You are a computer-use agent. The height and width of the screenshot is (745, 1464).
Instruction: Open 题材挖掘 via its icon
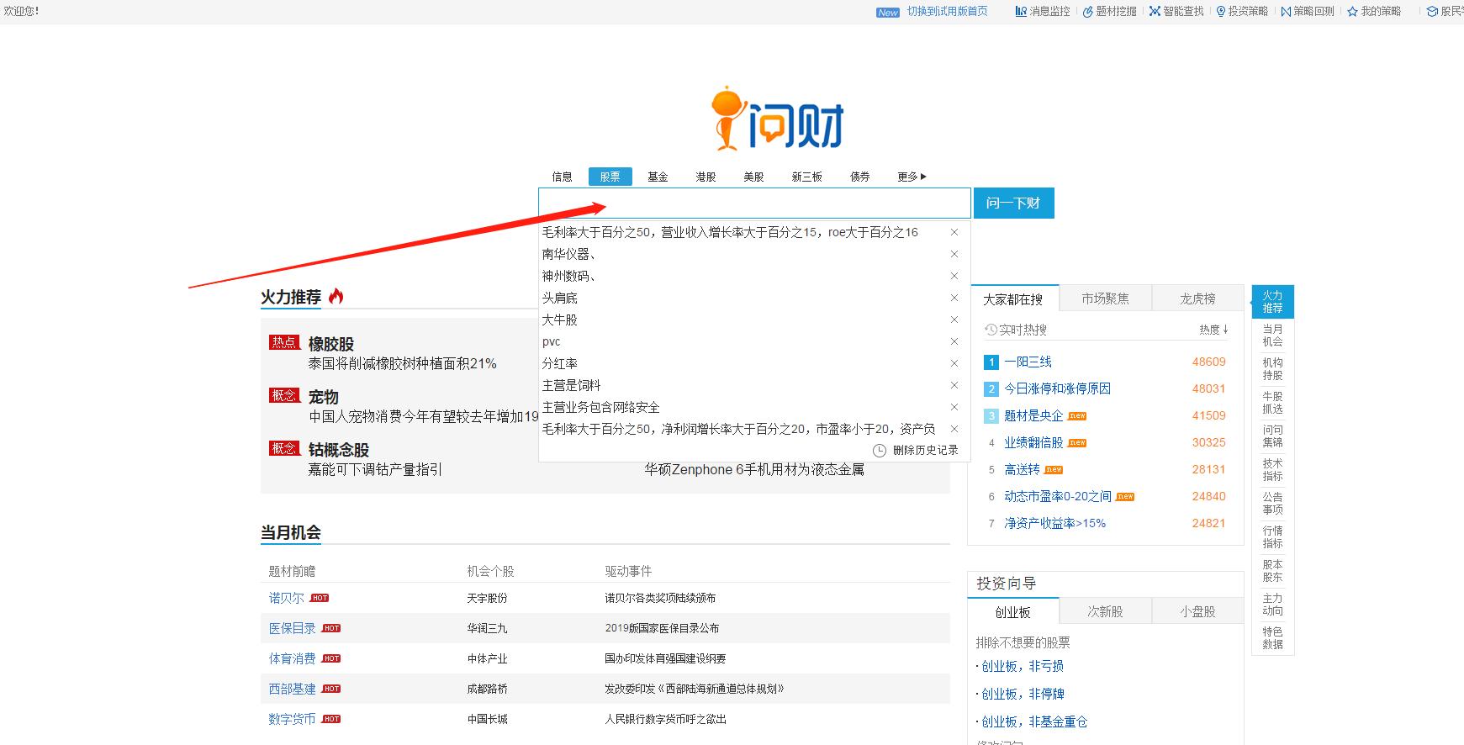[x=1087, y=12]
